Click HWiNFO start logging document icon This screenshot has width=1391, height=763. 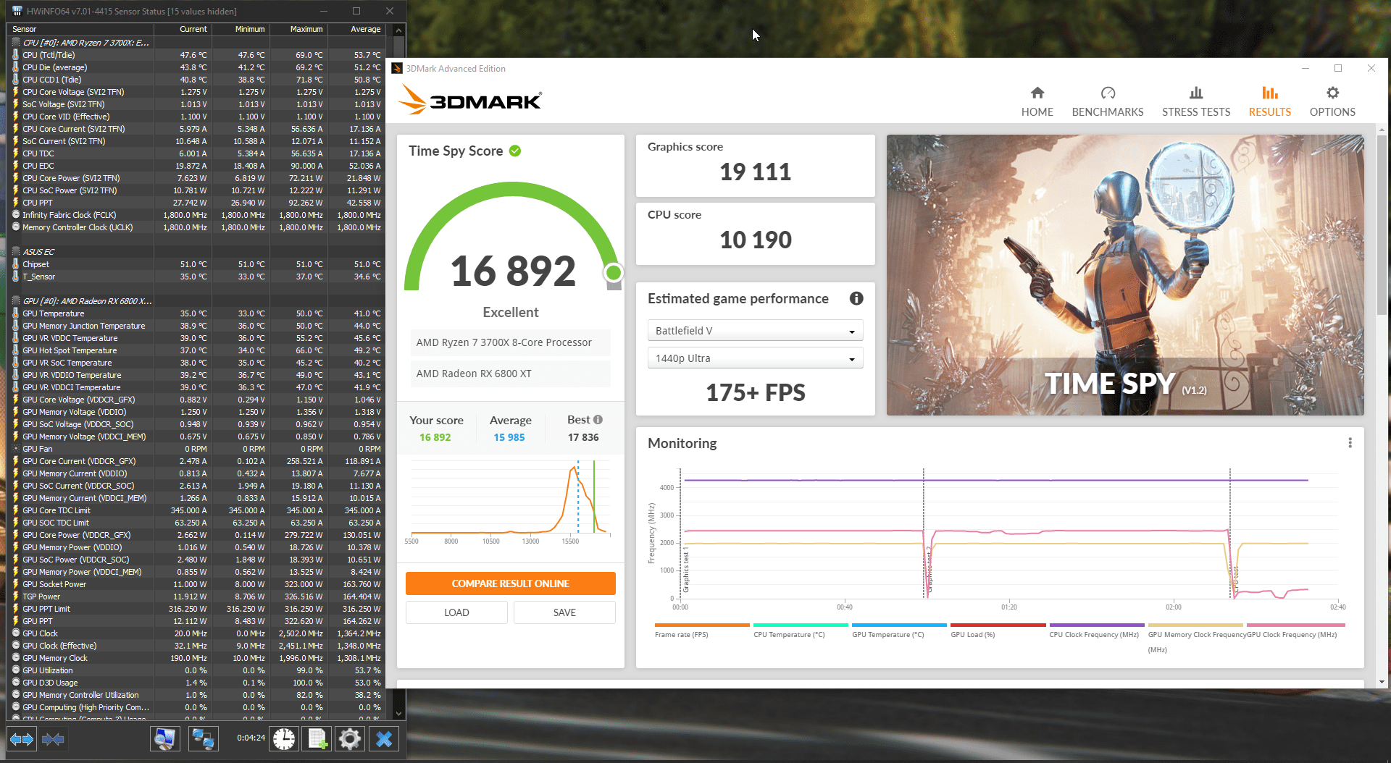coord(317,739)
